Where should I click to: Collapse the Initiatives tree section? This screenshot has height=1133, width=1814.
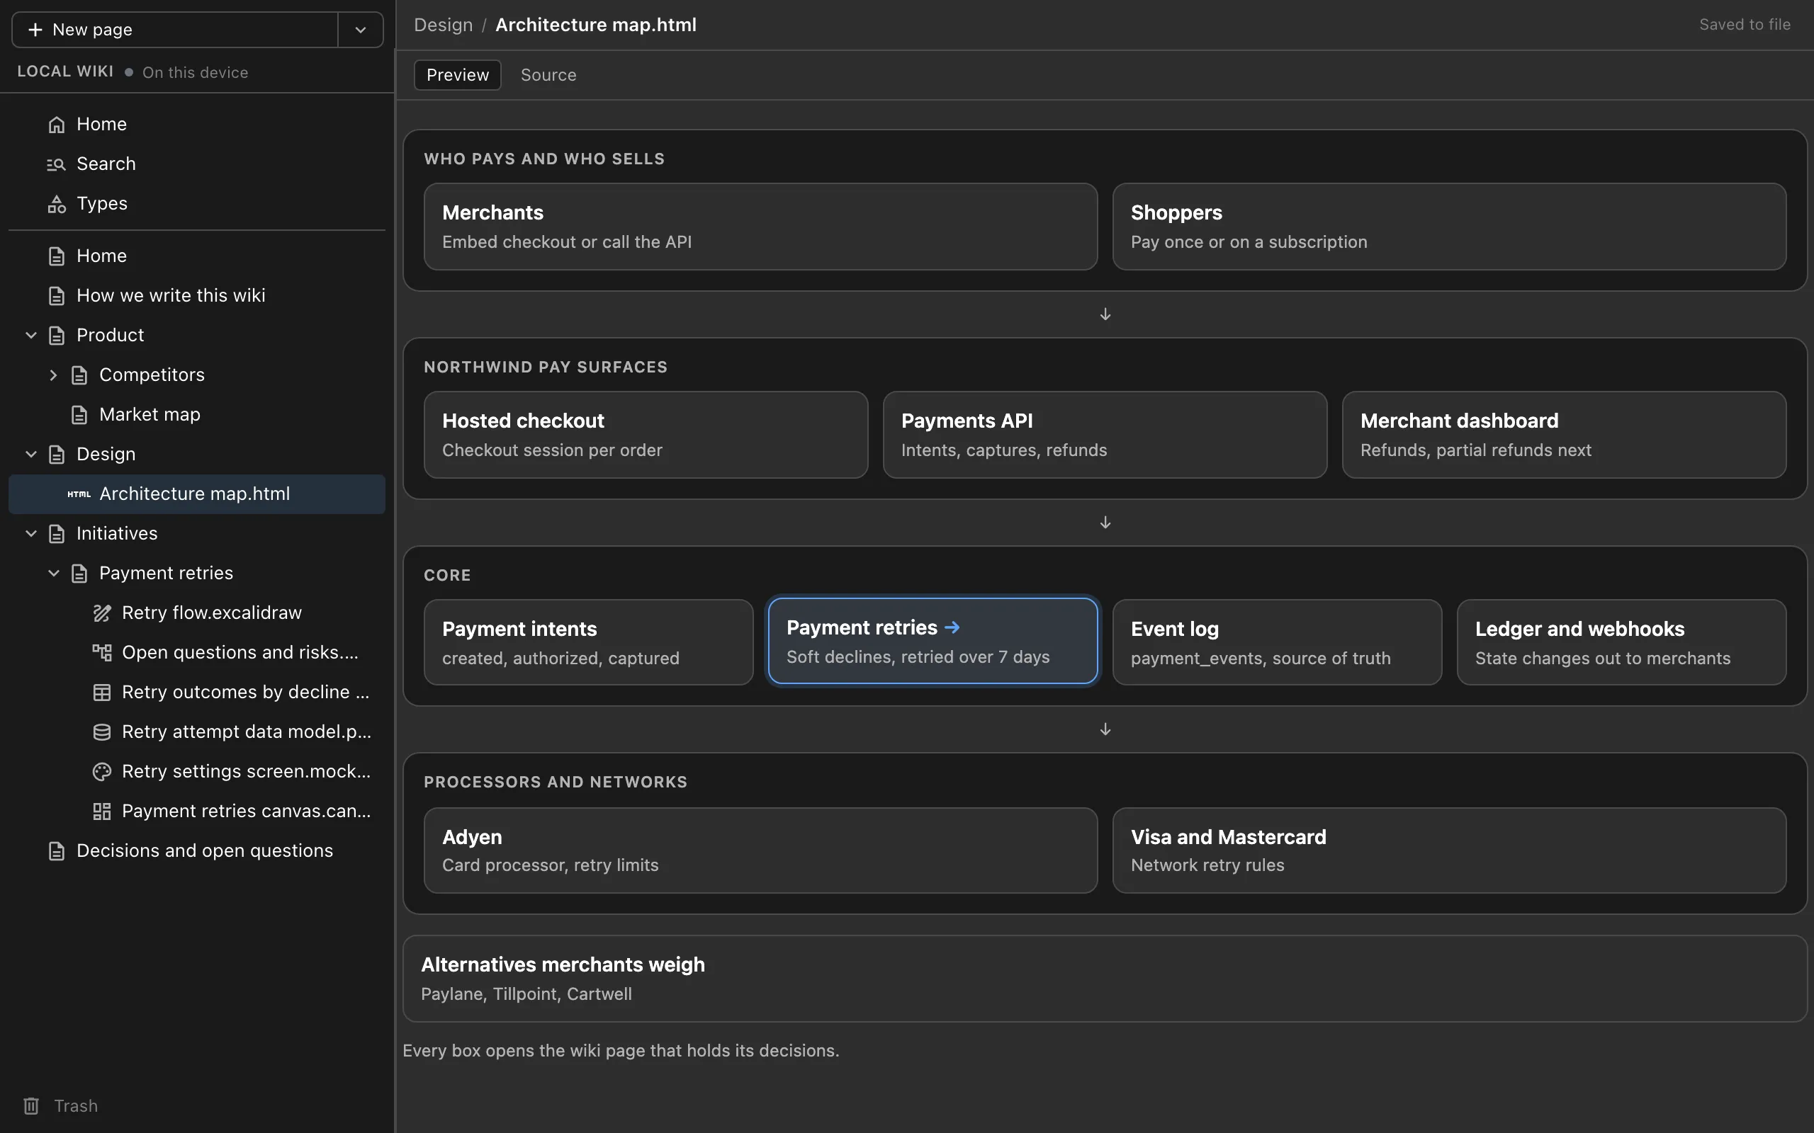point(30,534)
